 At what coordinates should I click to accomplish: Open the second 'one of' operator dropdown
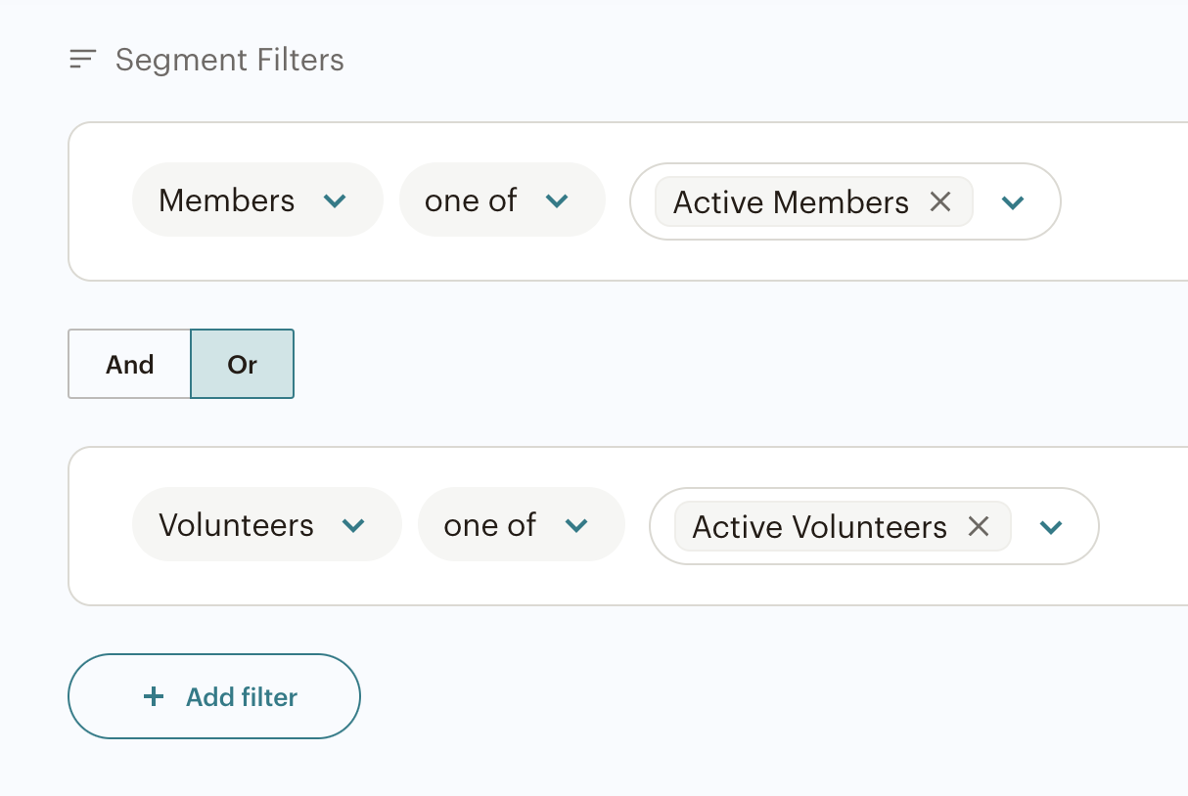[x=522, y=524]
